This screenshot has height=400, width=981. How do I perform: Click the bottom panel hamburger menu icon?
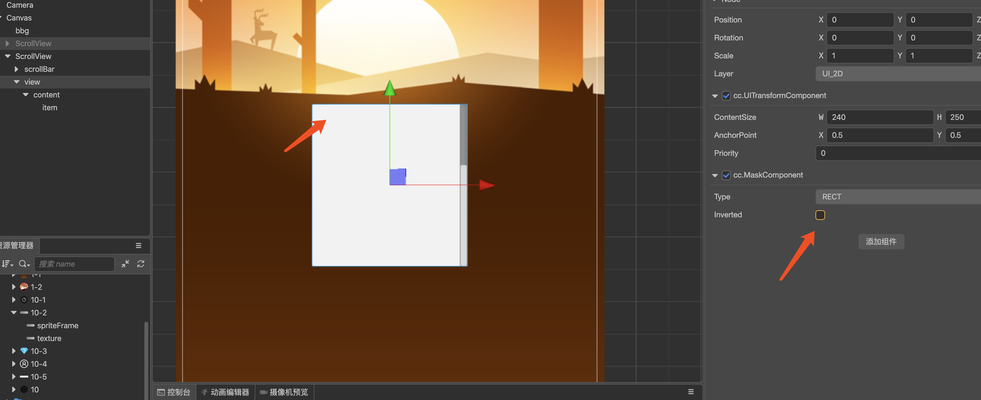point(691,392)
